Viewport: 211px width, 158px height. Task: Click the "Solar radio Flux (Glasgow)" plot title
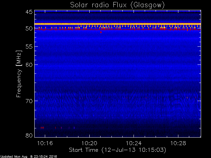click(117, 5)
